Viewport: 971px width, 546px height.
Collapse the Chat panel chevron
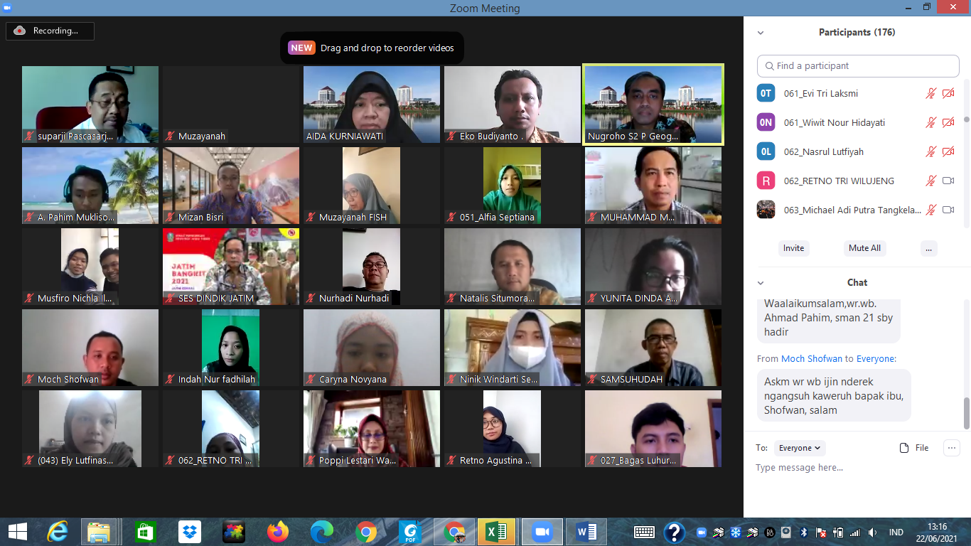(x=761, y=283)
